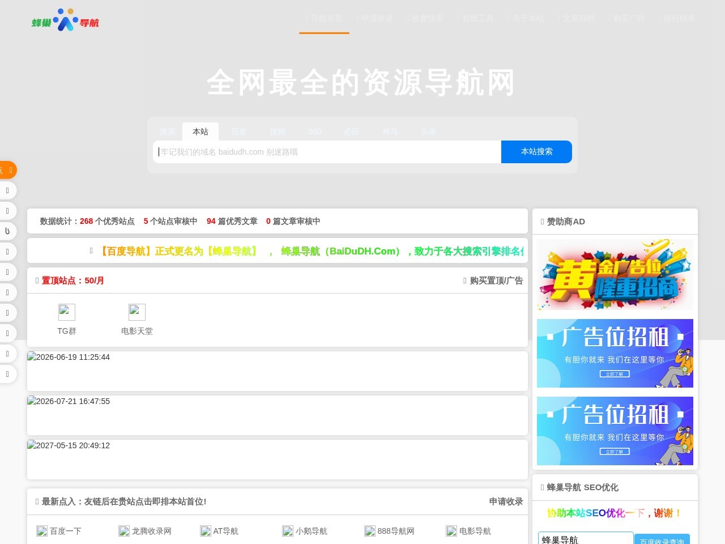
Task: Switch search engine to 神马 tab
Action: pos(390,131)
